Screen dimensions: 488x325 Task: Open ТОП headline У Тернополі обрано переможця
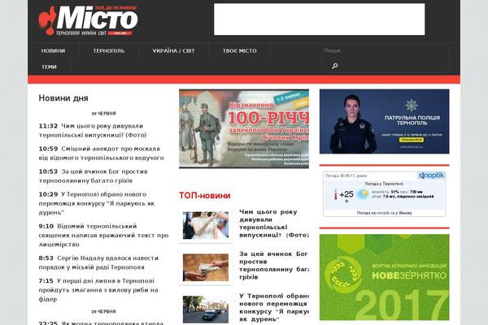point(274,307)
